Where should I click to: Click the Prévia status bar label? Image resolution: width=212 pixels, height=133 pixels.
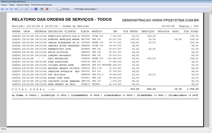point(3,129)
